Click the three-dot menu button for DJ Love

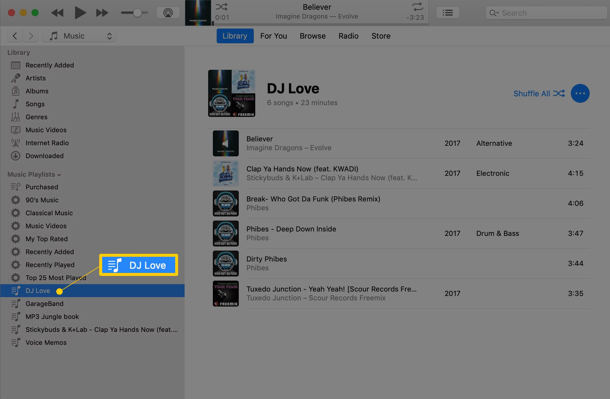tap(580, 93)
